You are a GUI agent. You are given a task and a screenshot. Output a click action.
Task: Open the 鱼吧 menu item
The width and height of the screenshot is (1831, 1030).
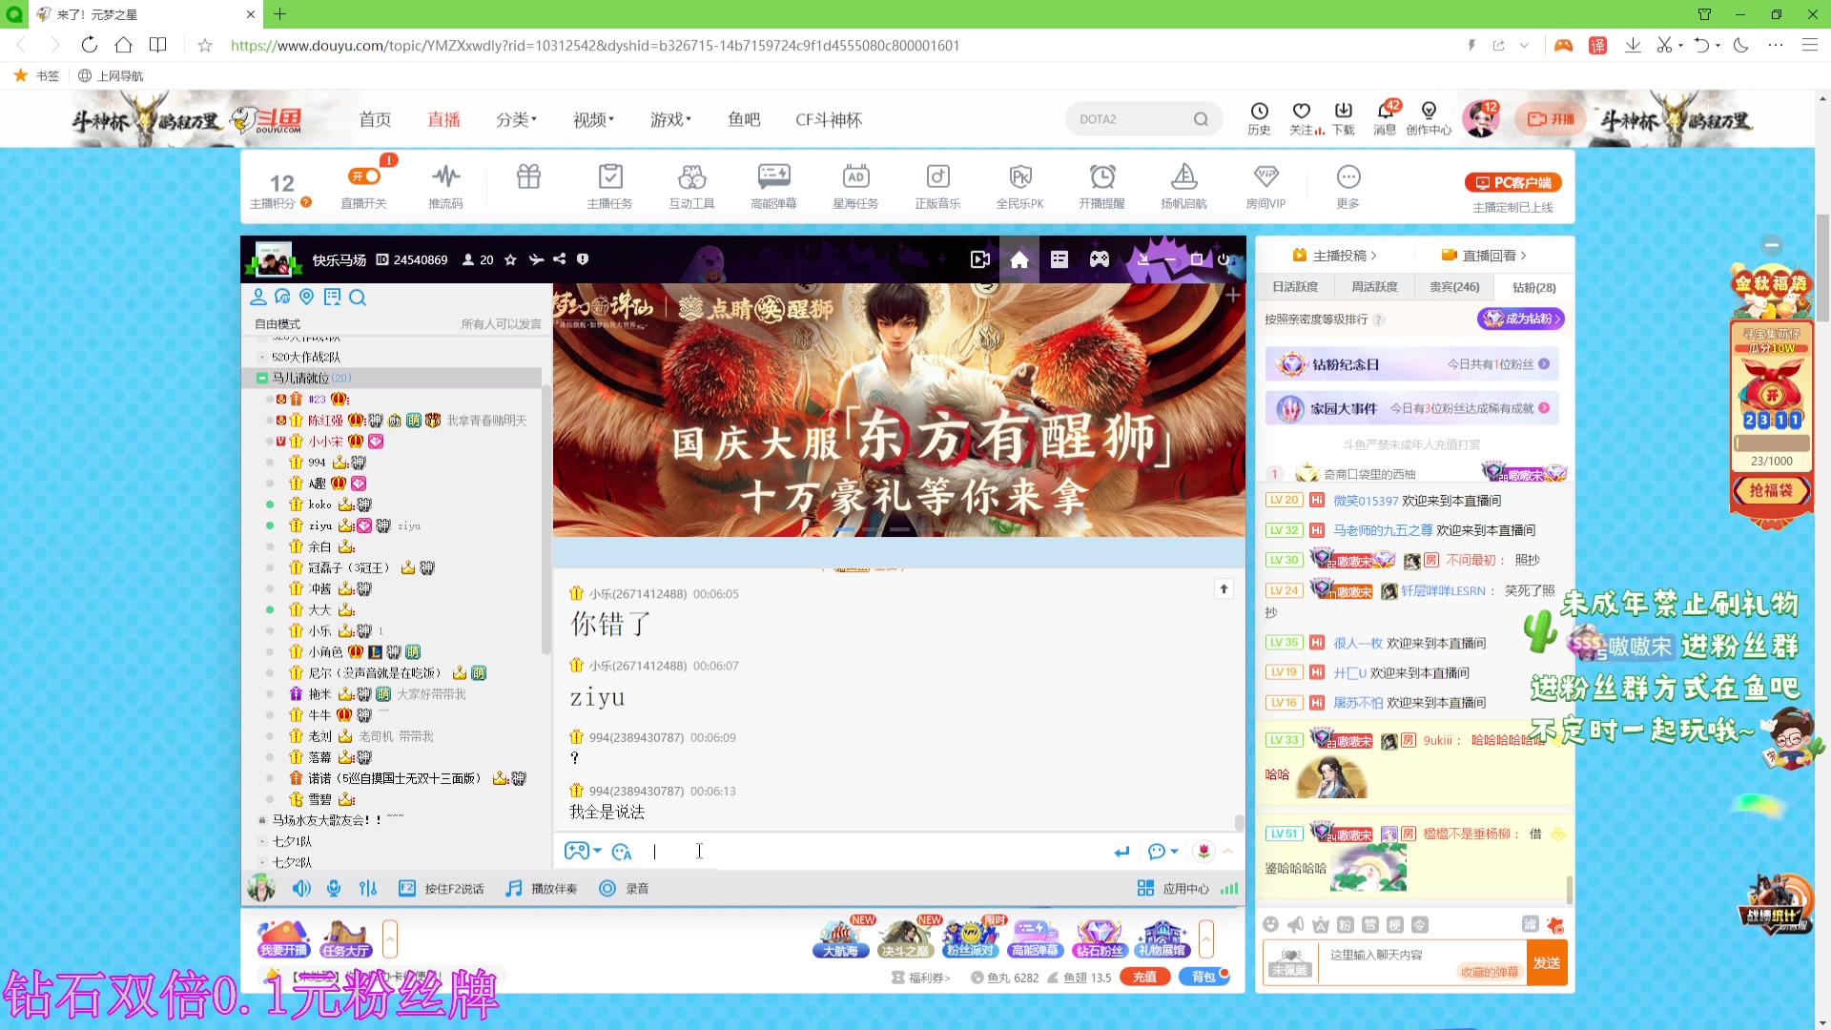tap(744, 118)
